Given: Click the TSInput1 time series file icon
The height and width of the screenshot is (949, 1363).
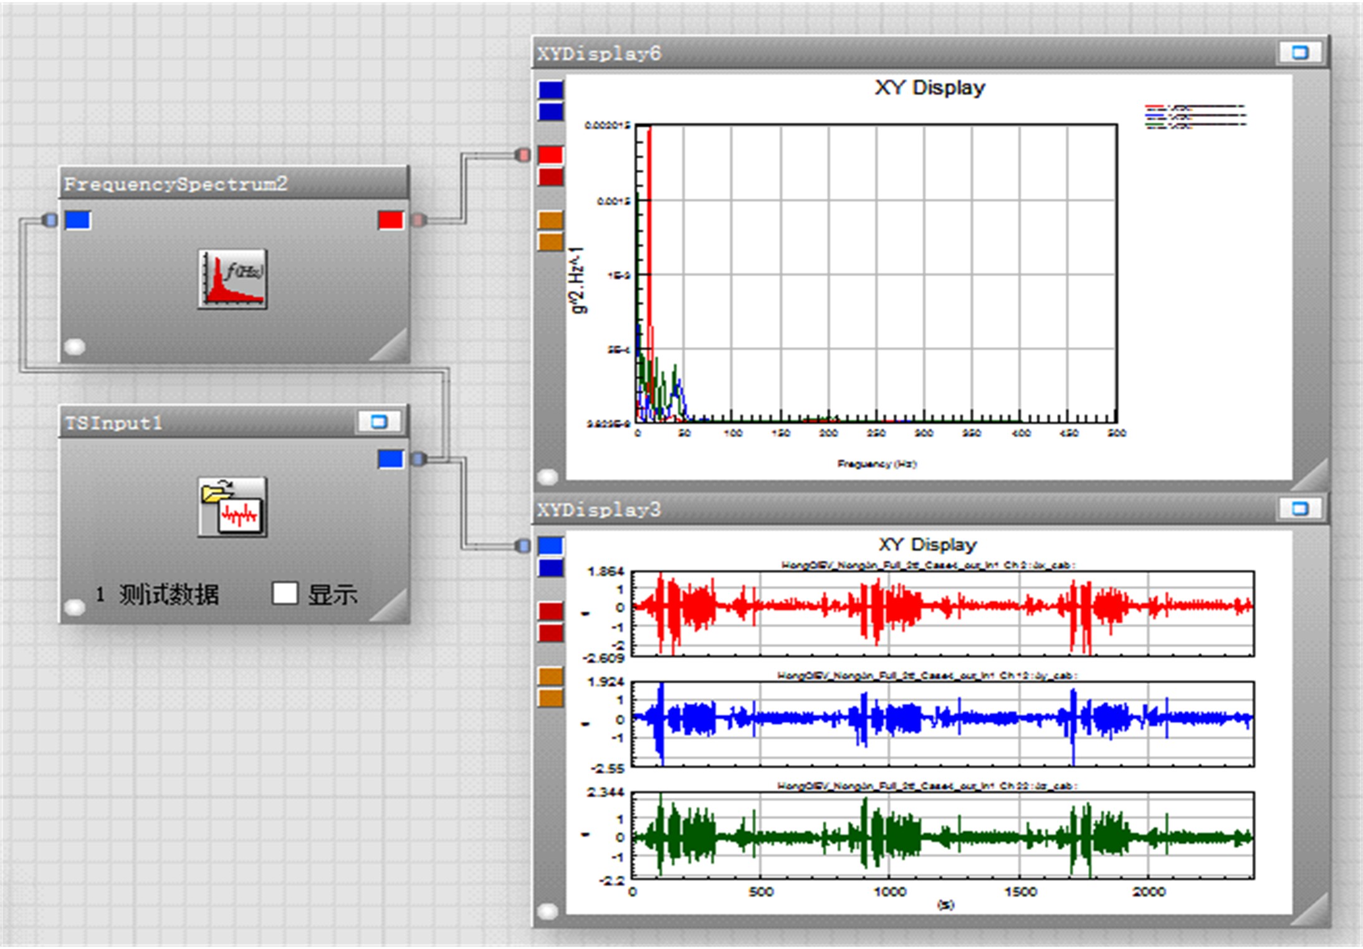Looking at the screenshot, I should 232,507.
